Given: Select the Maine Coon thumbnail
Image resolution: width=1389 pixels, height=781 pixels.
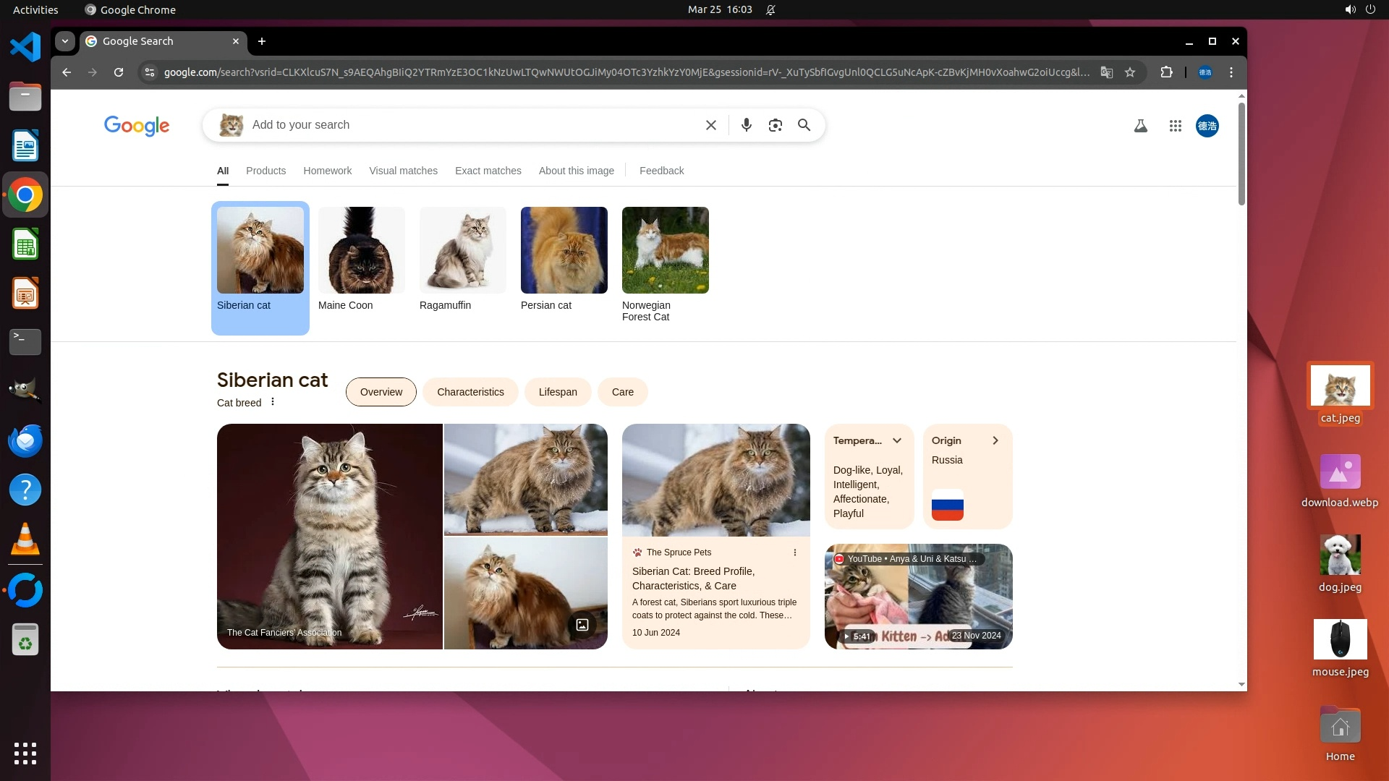Looking at the screenshot, I should [x=361, y=250].
